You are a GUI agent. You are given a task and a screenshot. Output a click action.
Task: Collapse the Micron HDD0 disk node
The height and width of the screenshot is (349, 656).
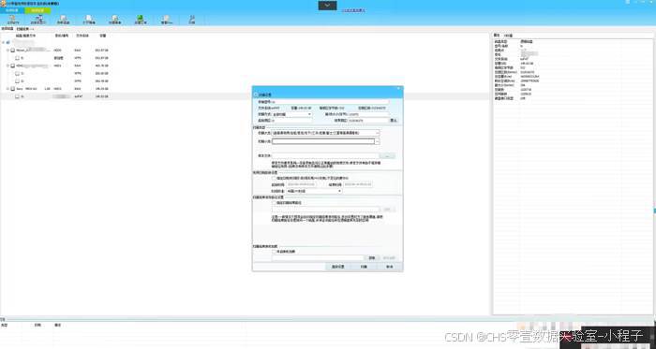(7, 51)
